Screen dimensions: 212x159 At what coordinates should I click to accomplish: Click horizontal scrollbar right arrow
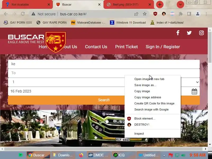point(206,149)
